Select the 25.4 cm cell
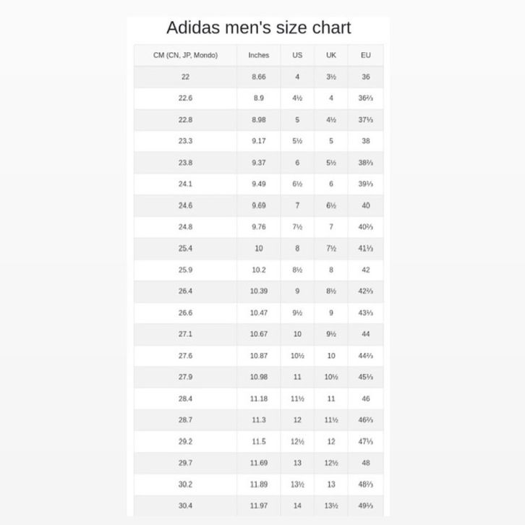The height and width of the screenshot is (525, 525). click(x=185, y=248)
